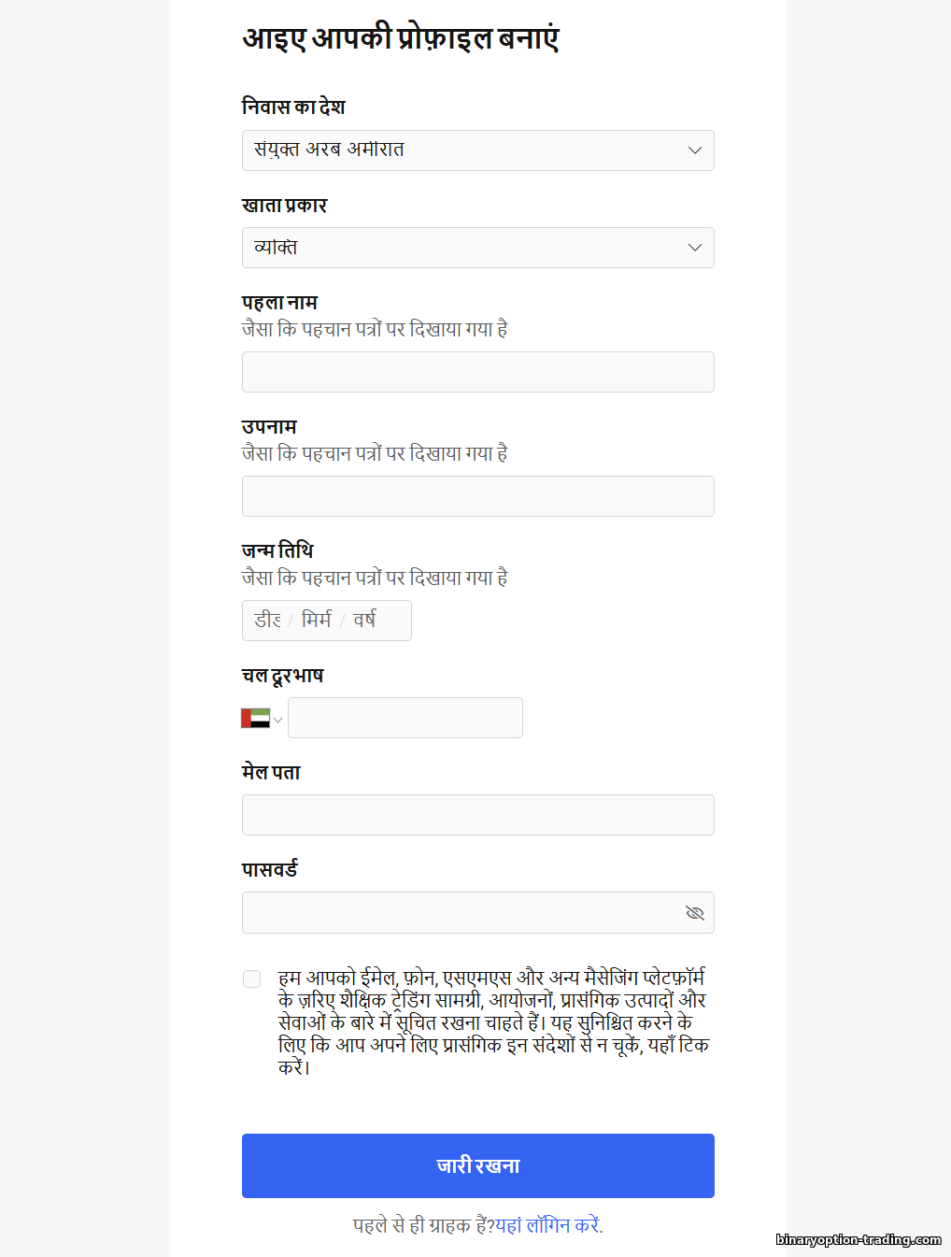Check the marketing messages consent checkbox
Screen dimensions: 951x1257
(x=251, y=978)
